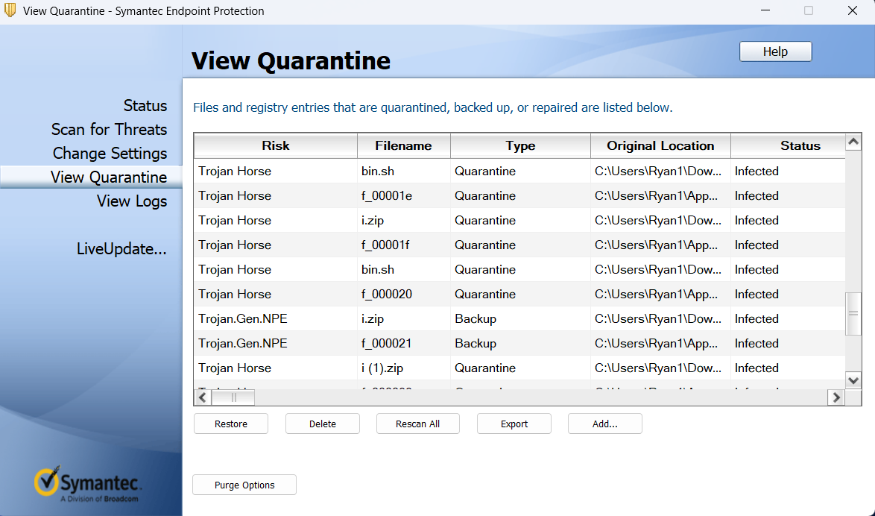Click Backup type in f_000021 row
The width and height of the screenshot is (875, 516).
(476, 344)
